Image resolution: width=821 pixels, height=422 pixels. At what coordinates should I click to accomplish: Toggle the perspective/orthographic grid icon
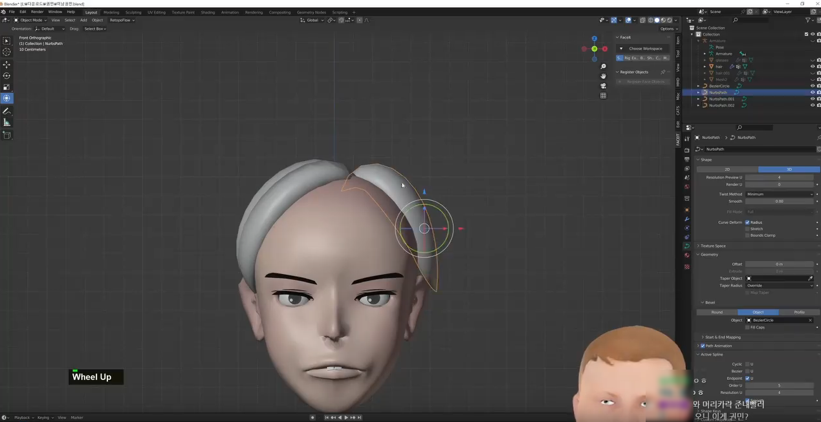(x=603, y=96)
